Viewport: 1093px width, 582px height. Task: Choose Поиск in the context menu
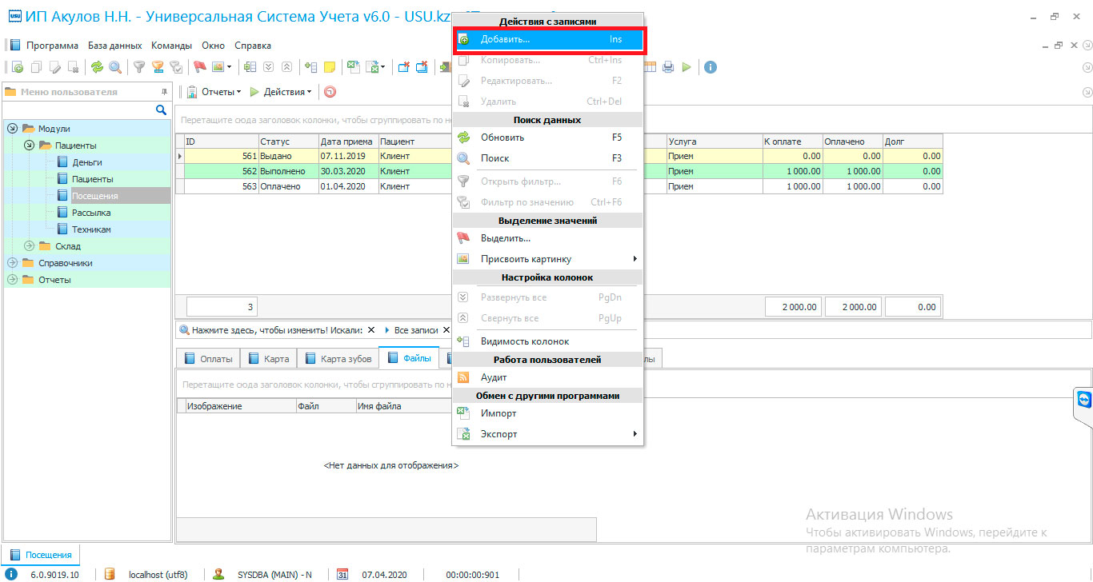(x=548, y=158)
